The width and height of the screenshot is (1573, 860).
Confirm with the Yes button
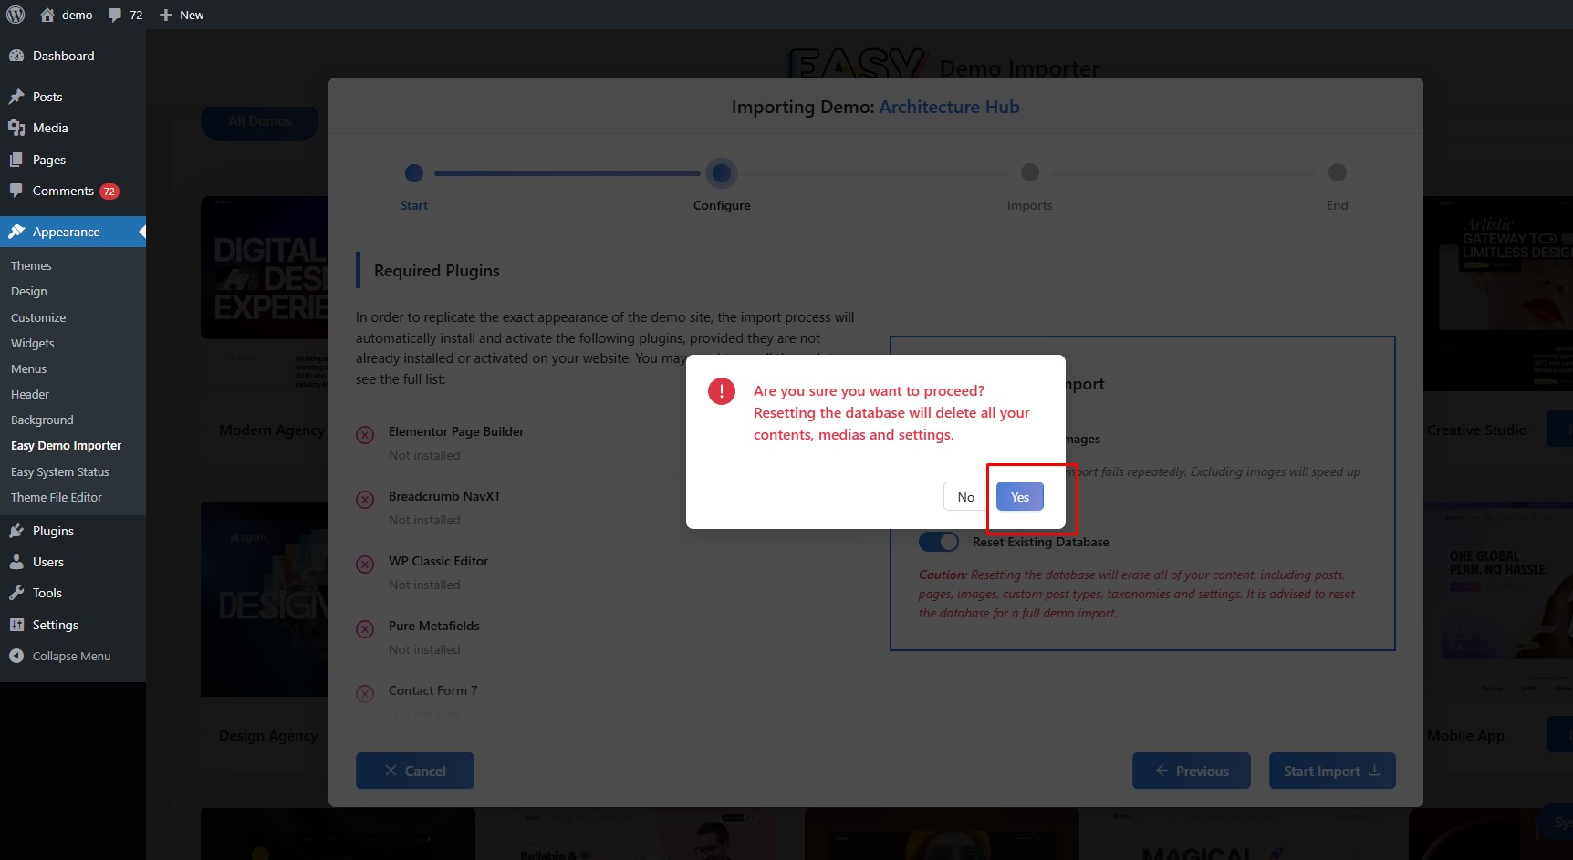click(x=1019, y=497)
